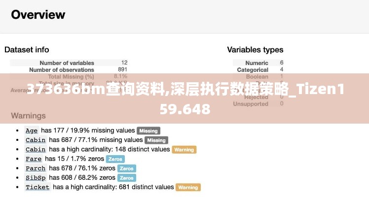Select the Boolean type label
The width and height of the screenshot is (369, 197).
(x=257, y=76)
